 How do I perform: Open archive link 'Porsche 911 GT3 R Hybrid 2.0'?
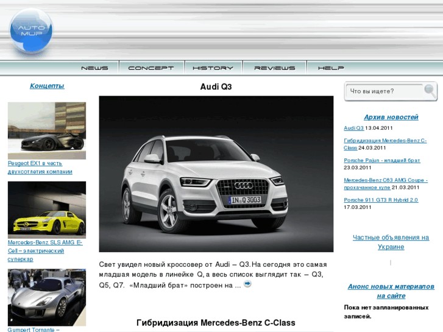point(381,200)
